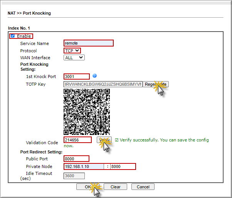This screenshot has width=232, height=198.
Task: Click the 'Validation Code' label
Action: click(42, 143)
